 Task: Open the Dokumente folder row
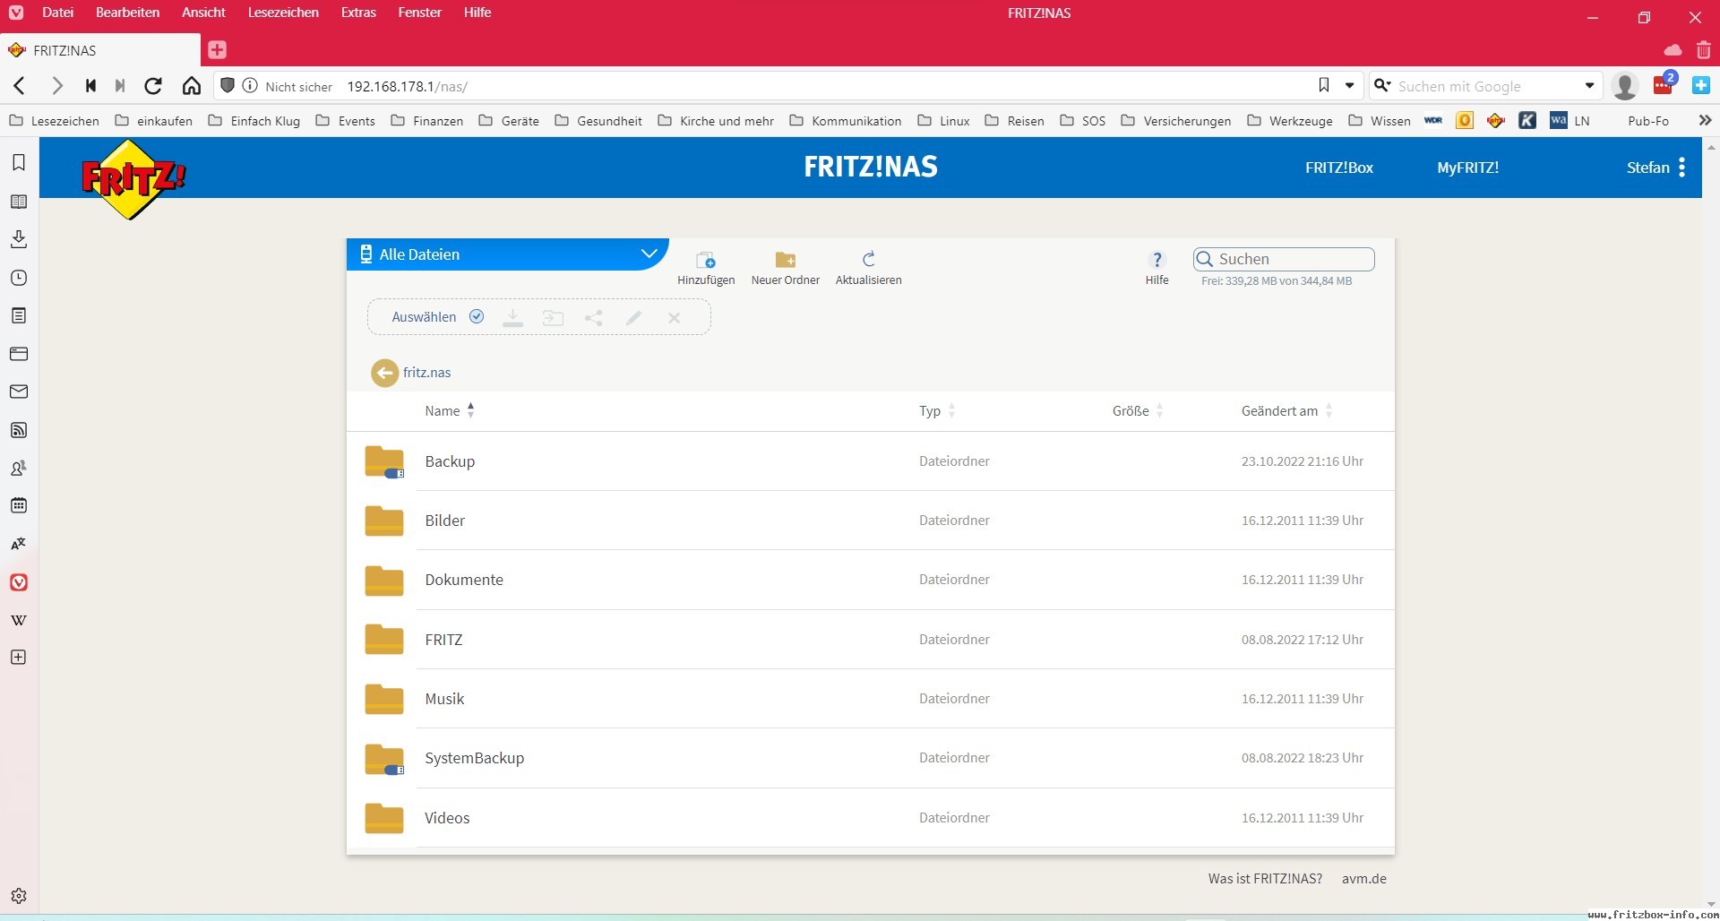click(870, 580)
